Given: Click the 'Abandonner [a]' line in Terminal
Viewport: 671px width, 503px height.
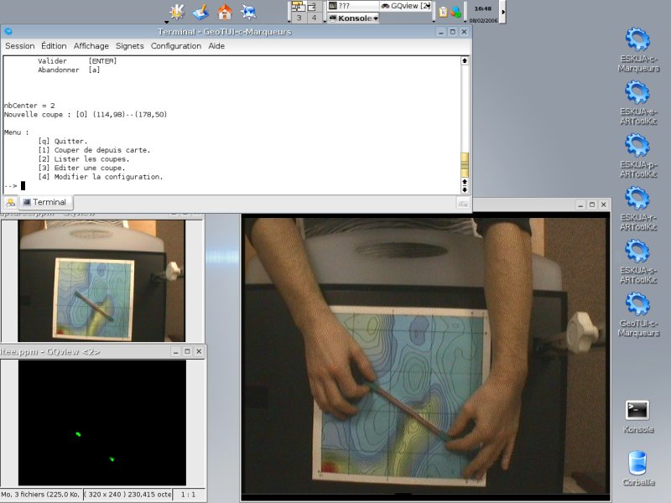Looking at the screenshot, I should click(69, 70).
